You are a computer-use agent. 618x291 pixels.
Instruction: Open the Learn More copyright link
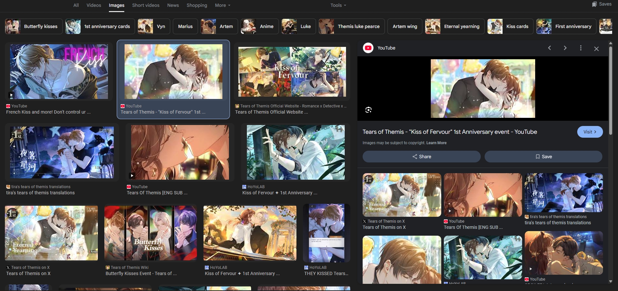[436, 143]
